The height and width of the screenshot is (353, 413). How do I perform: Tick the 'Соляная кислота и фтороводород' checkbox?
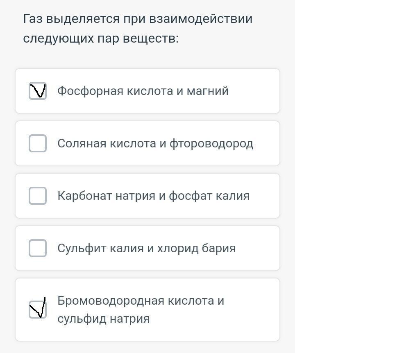click(38, 143)
